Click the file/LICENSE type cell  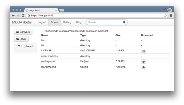point(87,51)
